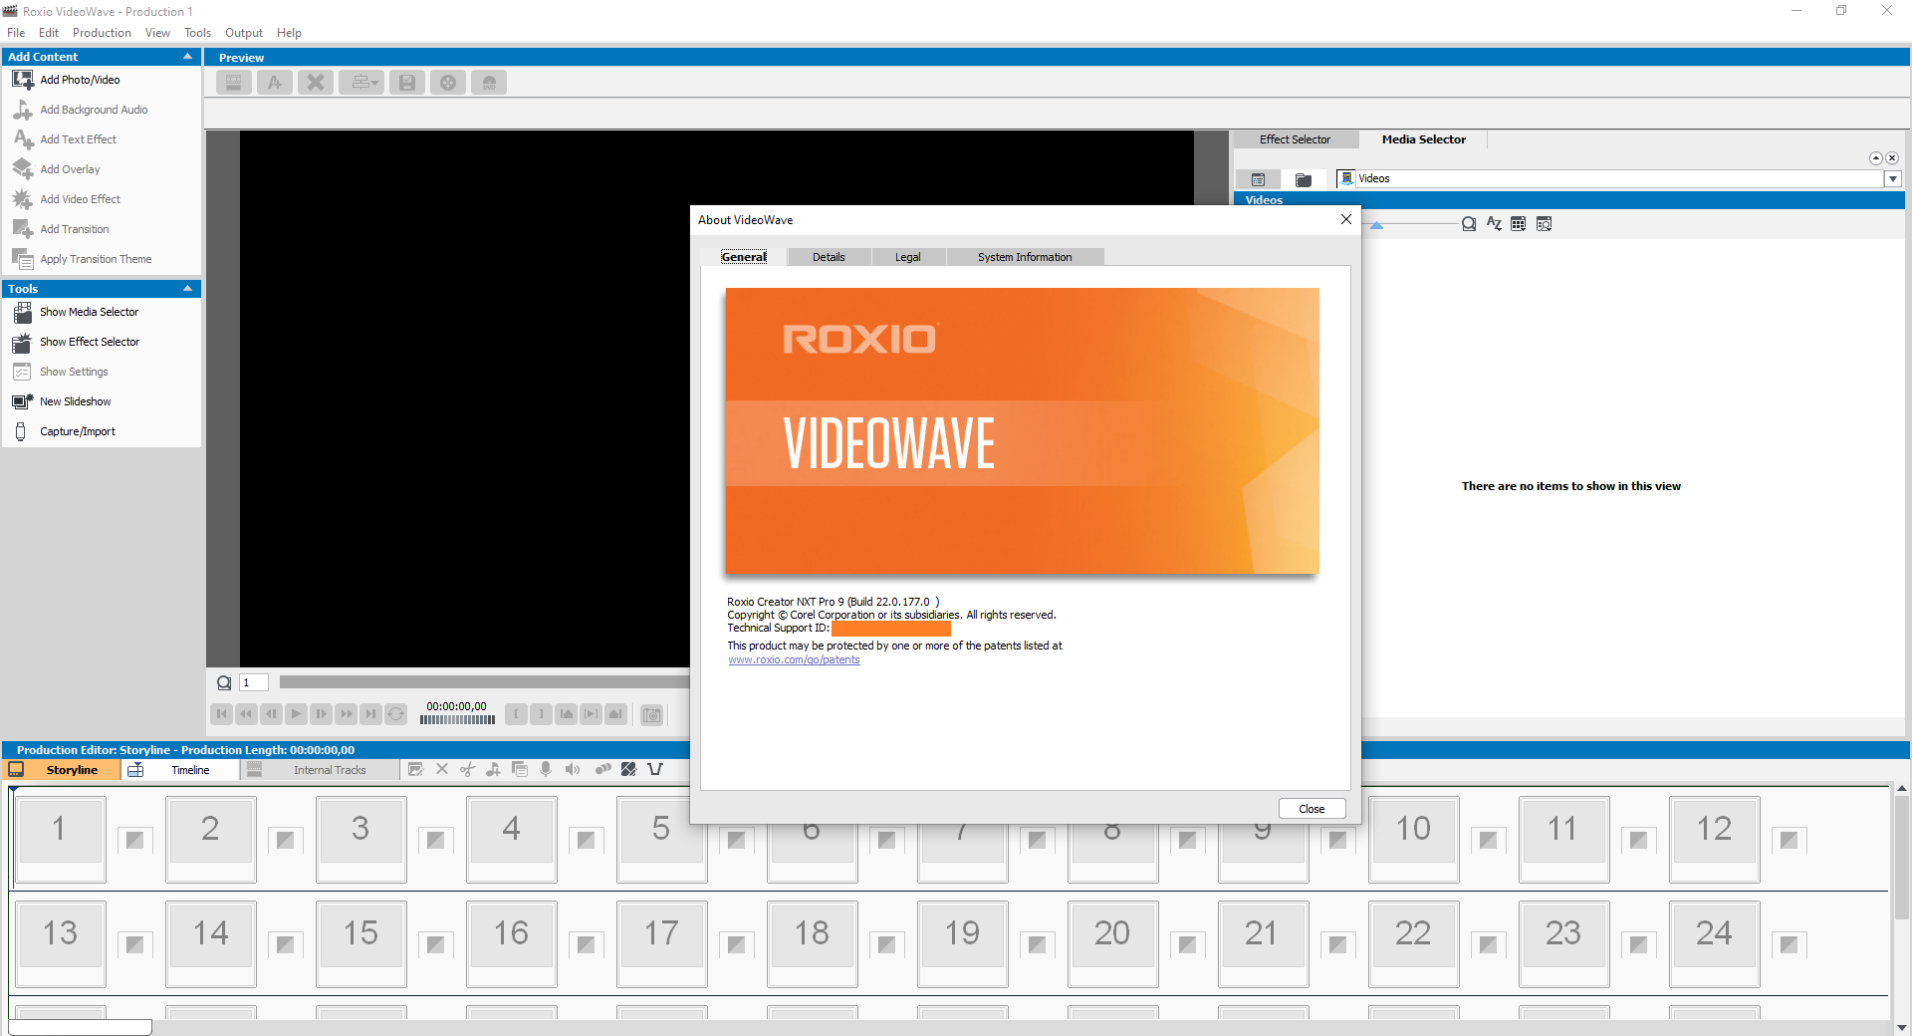Switch to the Details tab in About dialog
Viewport: 1912px width, 1036px height.
829,257
